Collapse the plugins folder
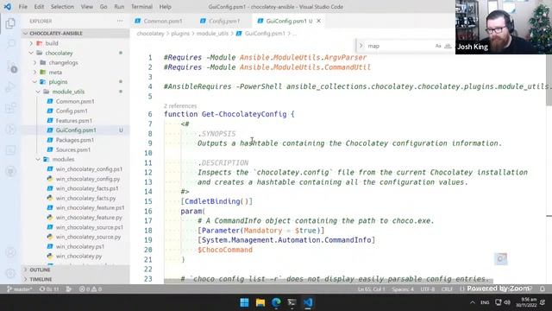552x311 pixels. pos(75,82)
